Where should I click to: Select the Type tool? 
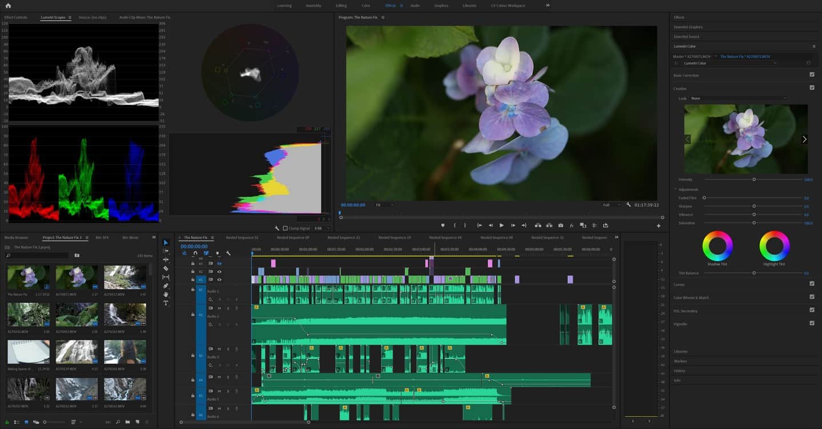166,302
